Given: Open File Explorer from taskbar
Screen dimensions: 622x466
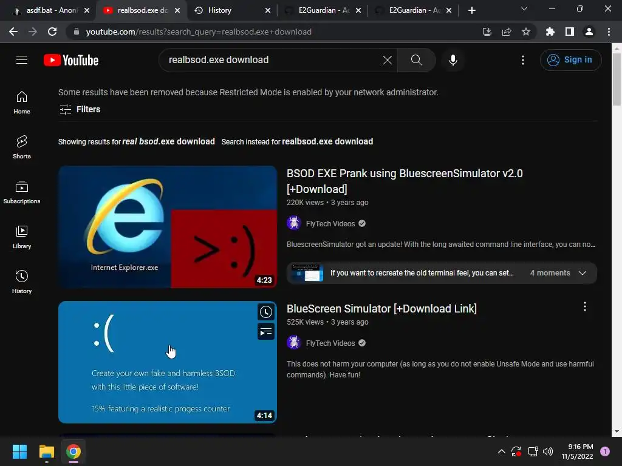Looking at the screenshot, I should coord(46,451).
